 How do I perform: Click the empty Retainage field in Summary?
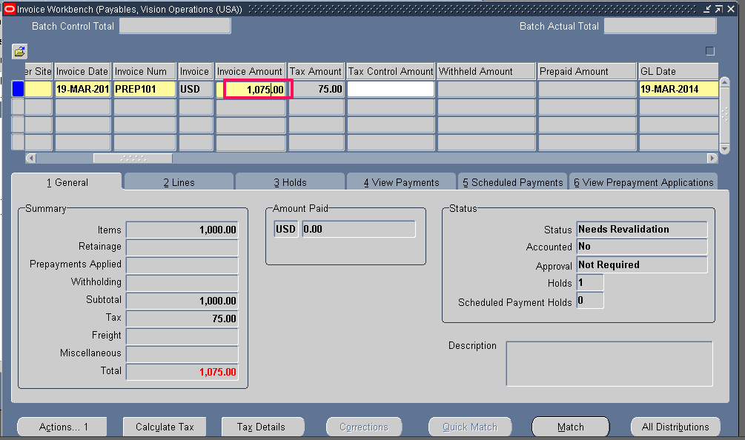[182, 247]
